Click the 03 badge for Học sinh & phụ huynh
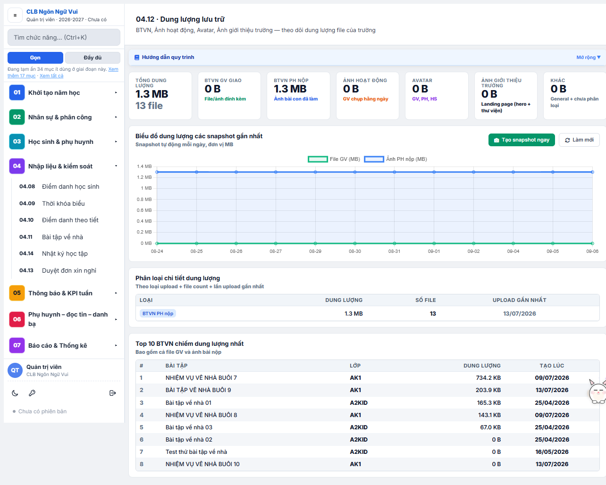This screenshot has height=485, width=606. point(17,142)
